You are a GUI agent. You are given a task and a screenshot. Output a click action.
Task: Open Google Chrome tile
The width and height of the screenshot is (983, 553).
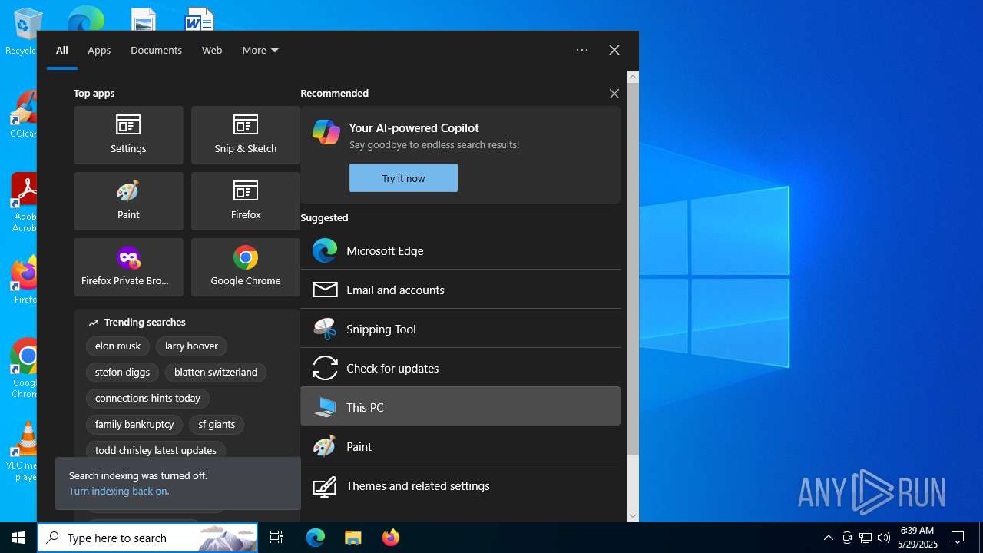246,267
